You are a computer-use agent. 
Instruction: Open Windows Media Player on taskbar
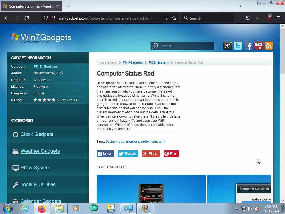[76, 208]
